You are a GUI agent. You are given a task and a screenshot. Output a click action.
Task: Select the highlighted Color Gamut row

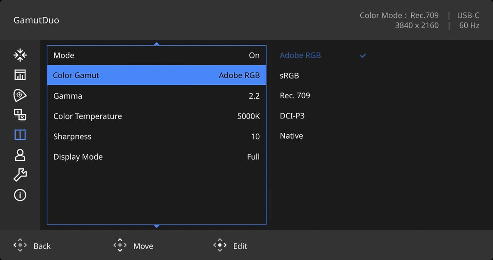click(x=156, y=76)
